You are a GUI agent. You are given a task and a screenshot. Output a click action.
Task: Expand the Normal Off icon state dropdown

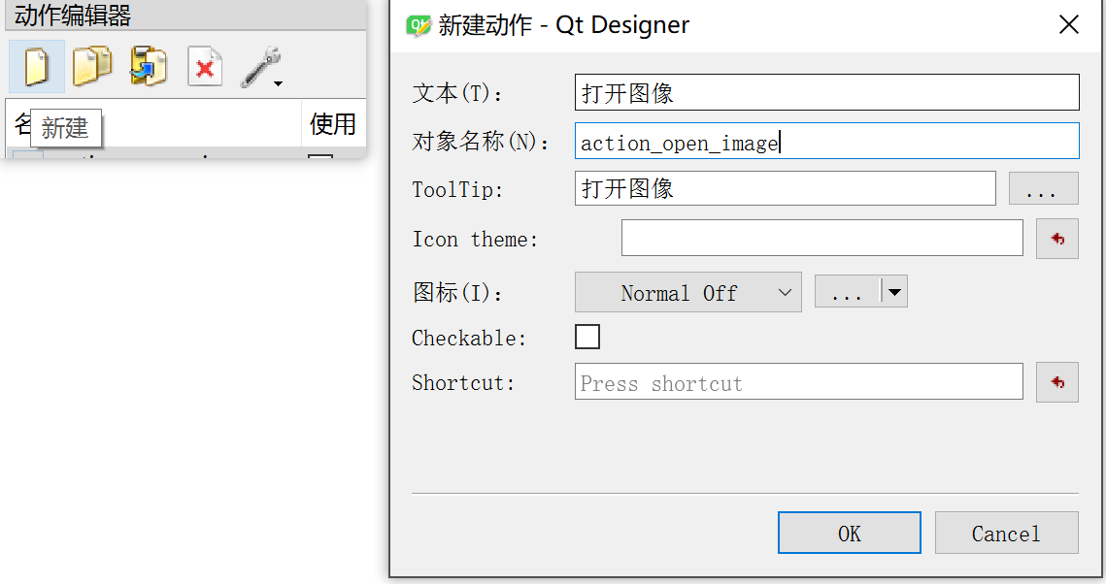(688, 292)
